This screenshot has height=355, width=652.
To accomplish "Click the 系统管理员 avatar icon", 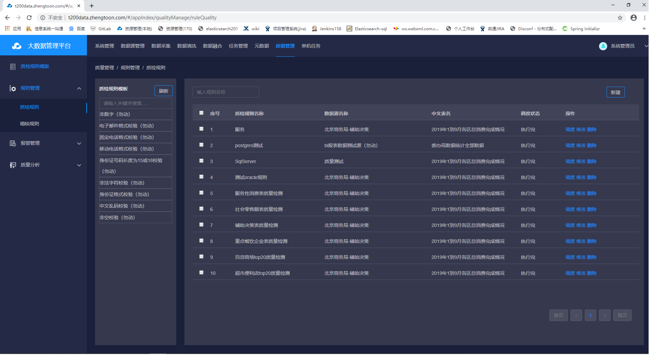I will (x=603, y=46).
